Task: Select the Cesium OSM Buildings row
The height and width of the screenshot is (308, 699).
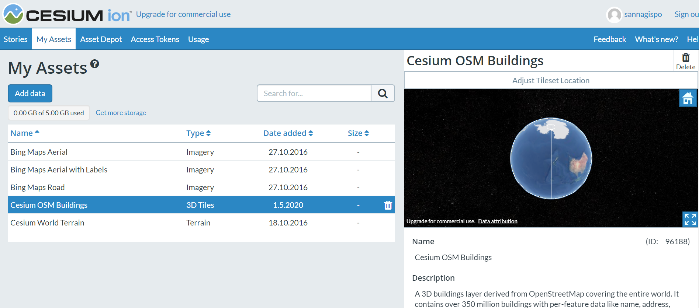Action: (x=201, y=205)
